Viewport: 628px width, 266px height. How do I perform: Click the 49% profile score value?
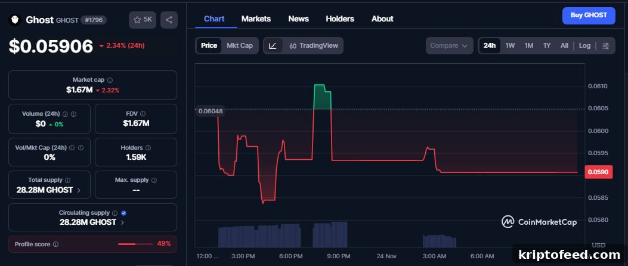(x=164, y=243)
